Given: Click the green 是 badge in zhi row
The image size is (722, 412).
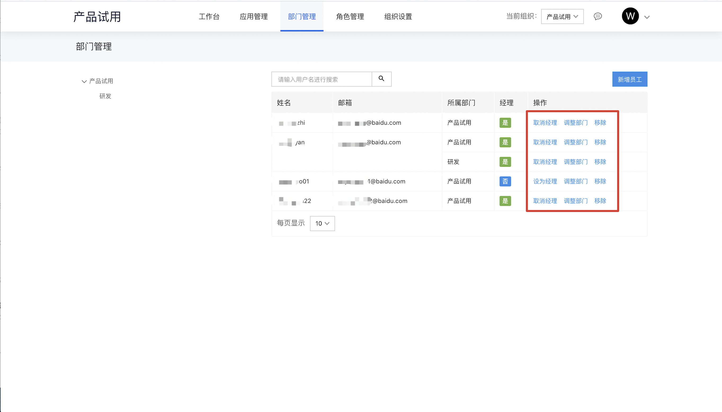Looking at the screenshot, I should pos(505,123).
